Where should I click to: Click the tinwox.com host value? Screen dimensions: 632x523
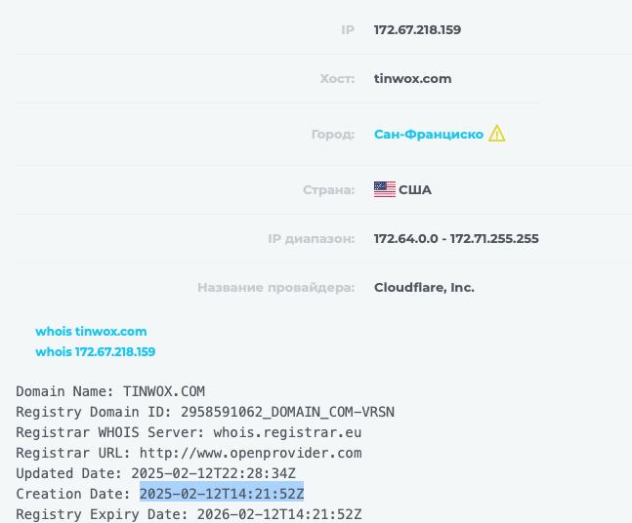[x=412, y=79]
